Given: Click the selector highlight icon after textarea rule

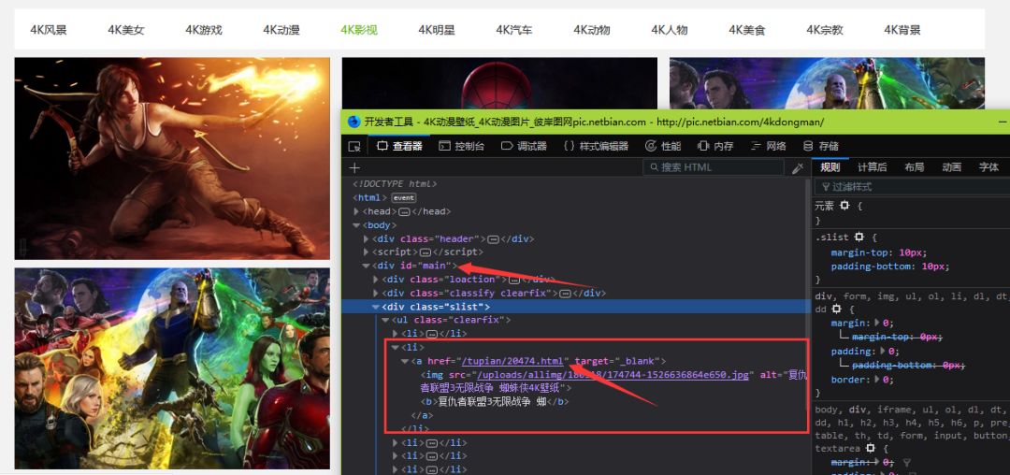Looking at the screenshot, I should pos(871,448).
